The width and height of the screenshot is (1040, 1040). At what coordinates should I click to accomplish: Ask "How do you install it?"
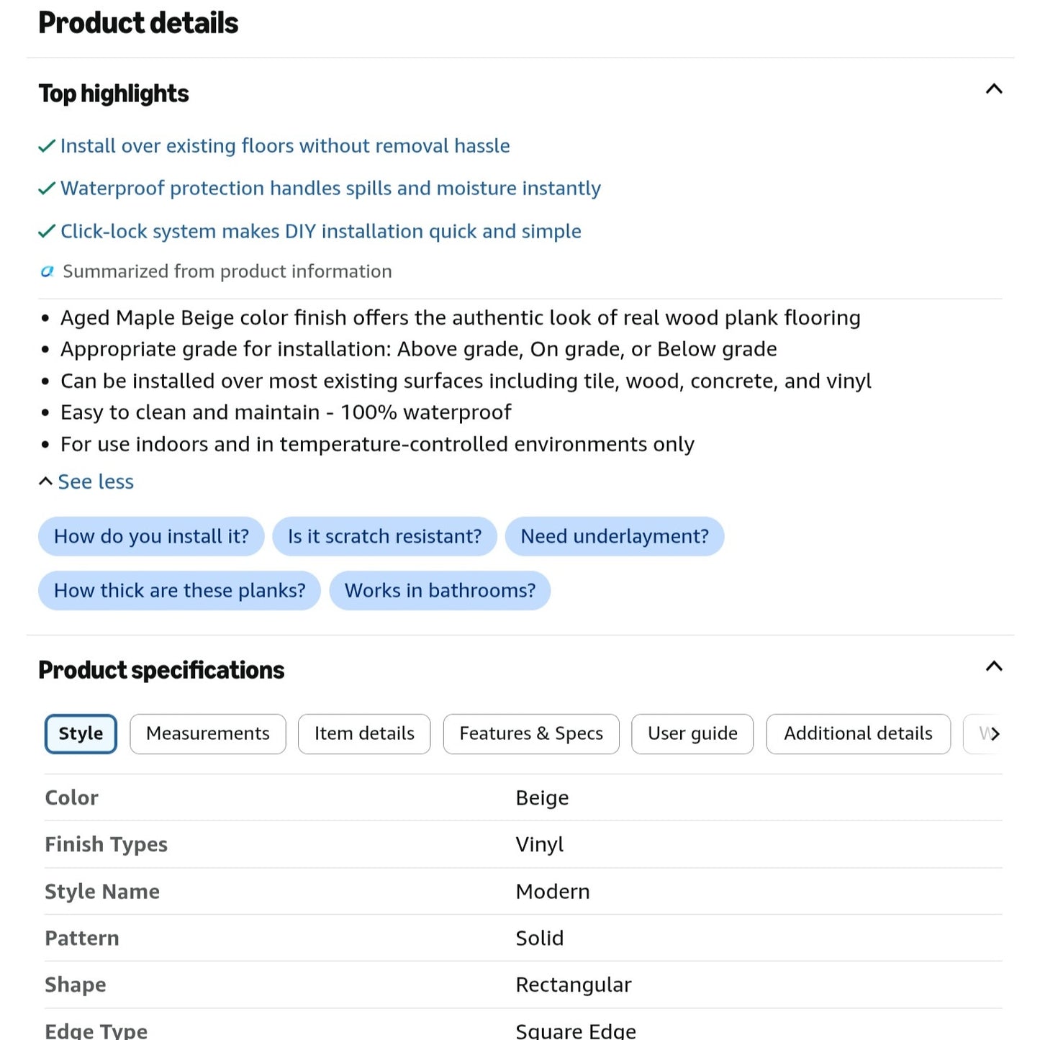(x=151, y=536)
